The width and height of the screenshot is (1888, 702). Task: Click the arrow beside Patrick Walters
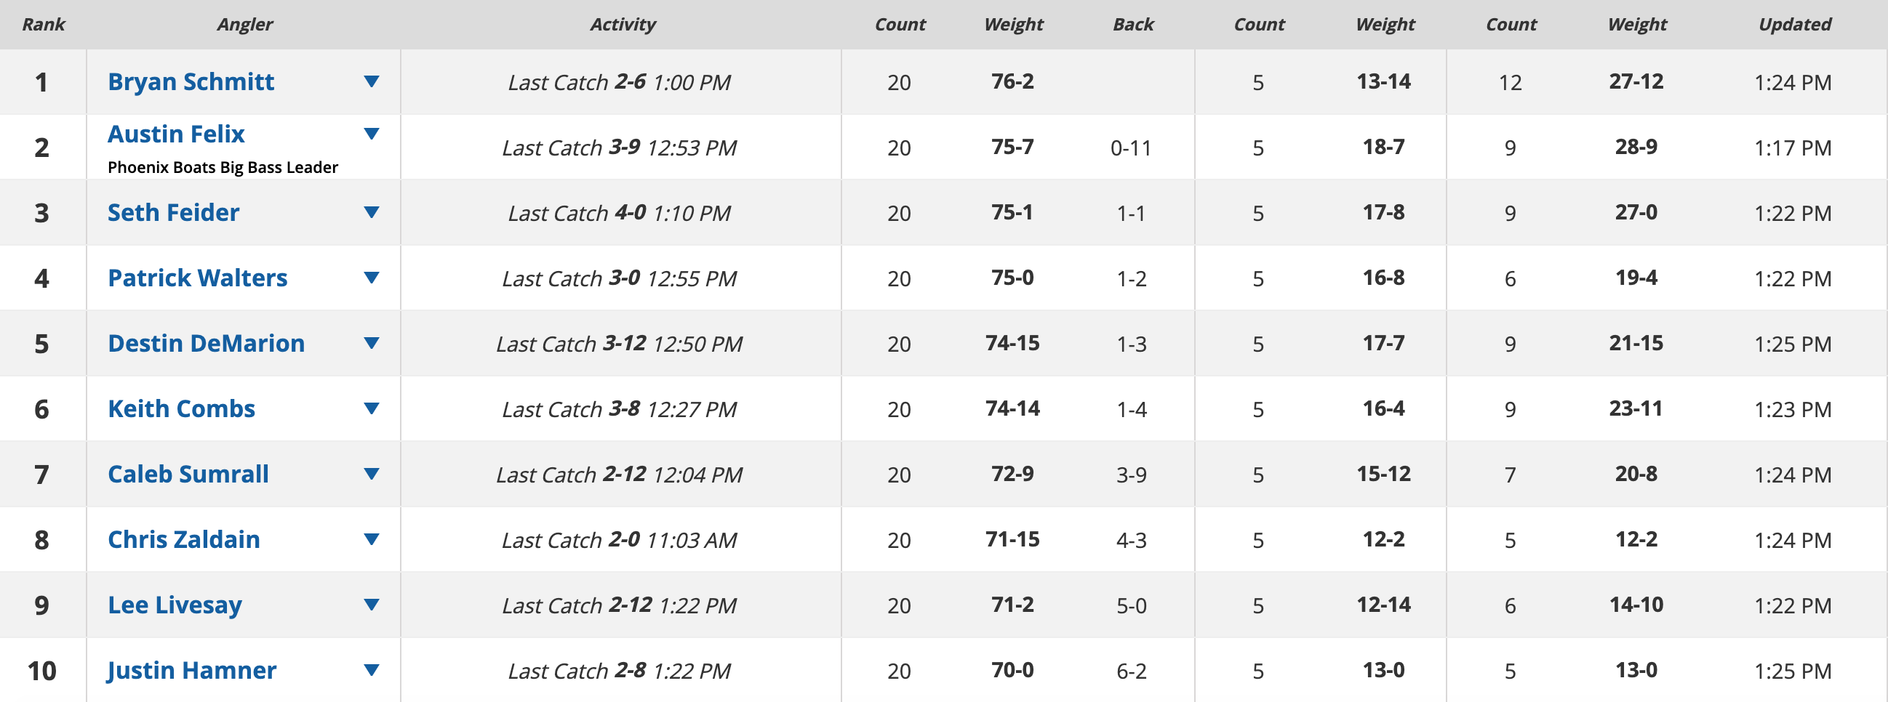point(372,278)
